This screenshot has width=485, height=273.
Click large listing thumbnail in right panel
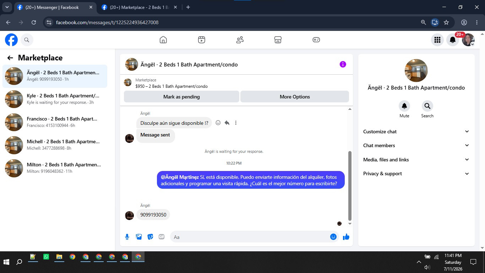pyautogui.click(x=416, y=70)
